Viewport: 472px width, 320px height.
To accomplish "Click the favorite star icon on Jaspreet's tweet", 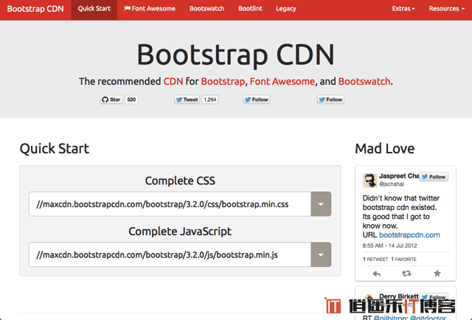I will 437,274.
